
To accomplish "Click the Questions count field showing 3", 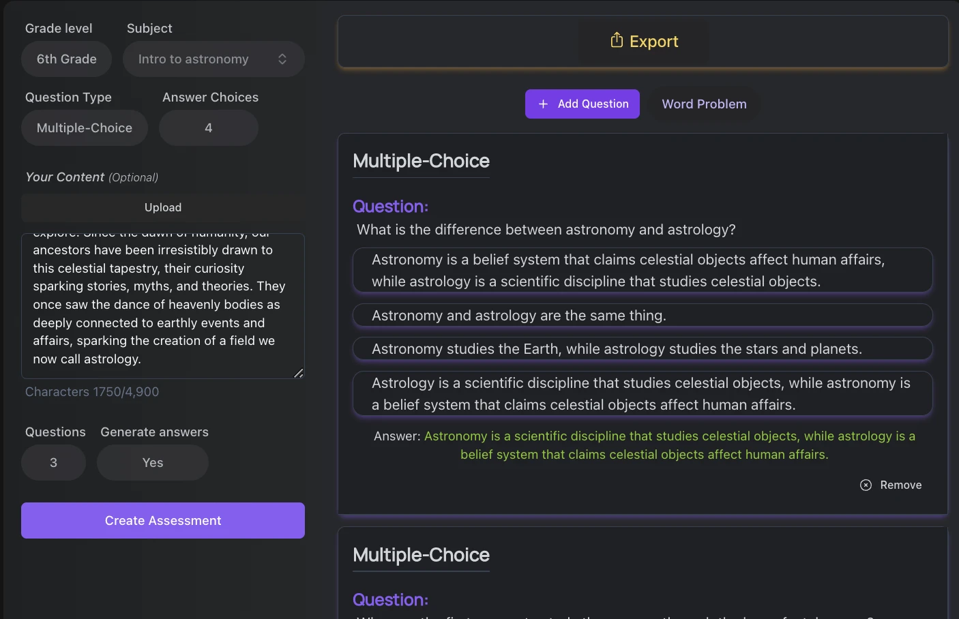I will [x=54, y=463].
